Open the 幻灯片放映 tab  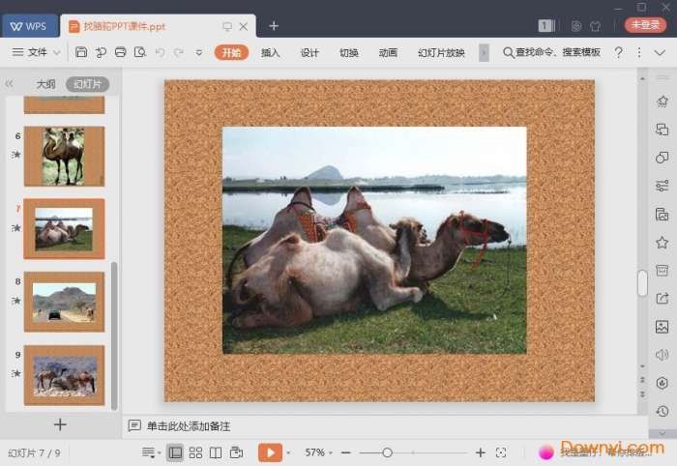(441, 52)
